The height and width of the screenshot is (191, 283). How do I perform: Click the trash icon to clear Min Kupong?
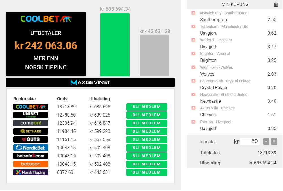point(276,4)
